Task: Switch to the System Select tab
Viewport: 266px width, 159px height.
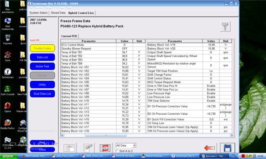Action: tap(39, 13)
